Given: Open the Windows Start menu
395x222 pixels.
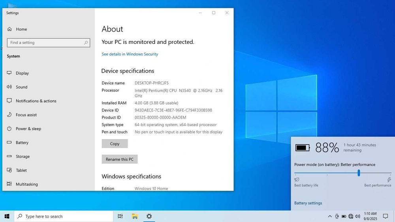Looking at the screenshot, I should (7, 216).
